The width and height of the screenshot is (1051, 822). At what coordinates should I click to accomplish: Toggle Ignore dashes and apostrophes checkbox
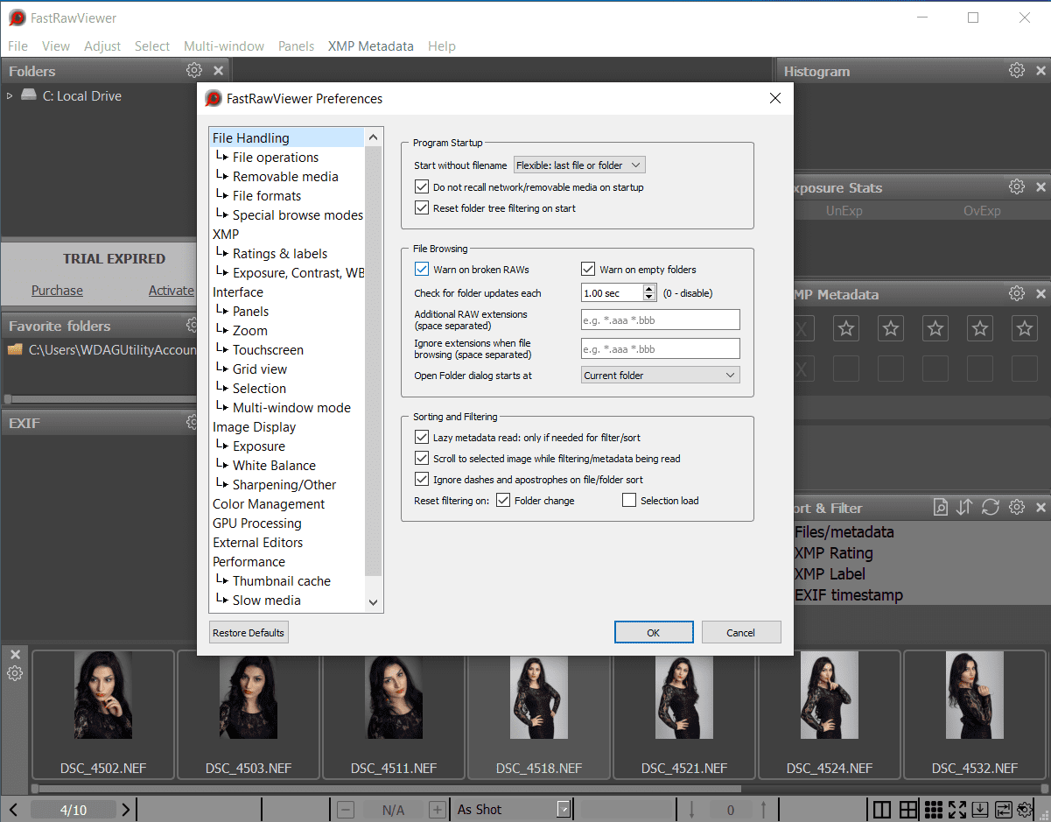tap(422, 480)
